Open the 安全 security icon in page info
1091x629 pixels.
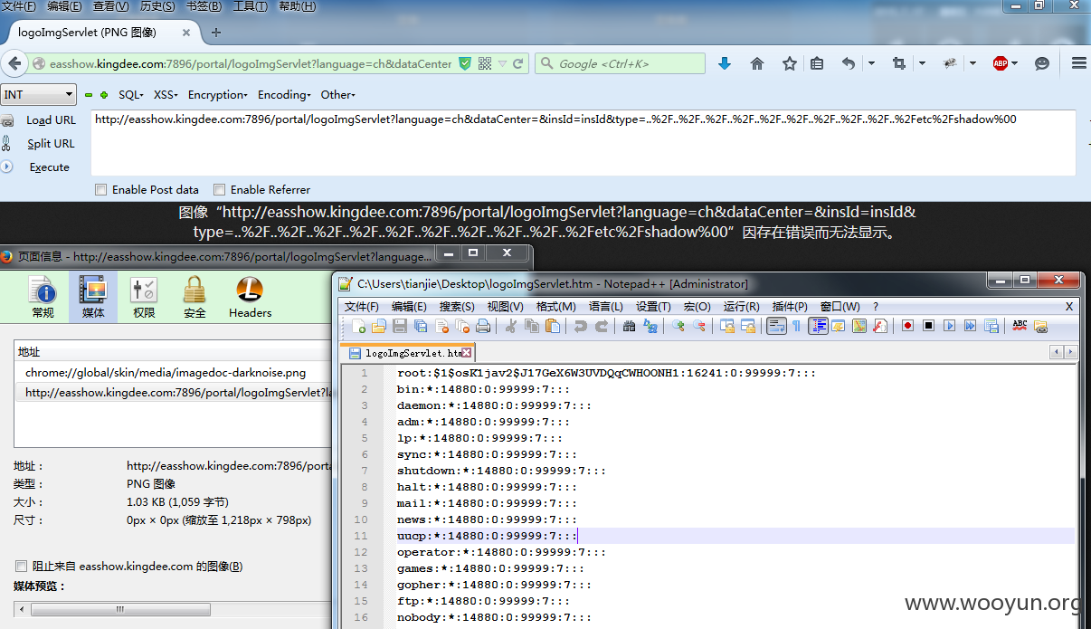click(x=194, y=298)
